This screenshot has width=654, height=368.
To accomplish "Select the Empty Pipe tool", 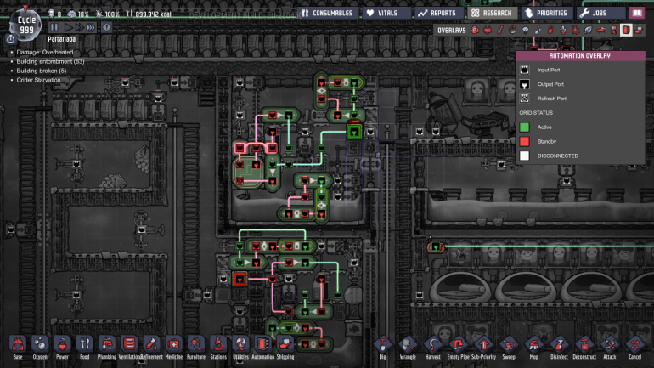I will click(x=458, y=347).
